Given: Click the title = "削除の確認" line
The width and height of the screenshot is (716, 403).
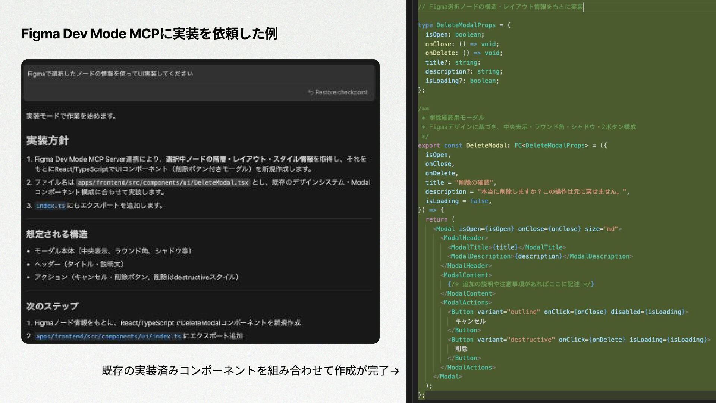Looking at the screenshot, I should coord(461,182).
